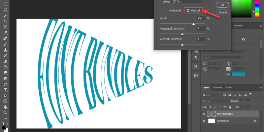Select the Crop tool
Screen dimensions: 264x132
[x=5, y=21]
